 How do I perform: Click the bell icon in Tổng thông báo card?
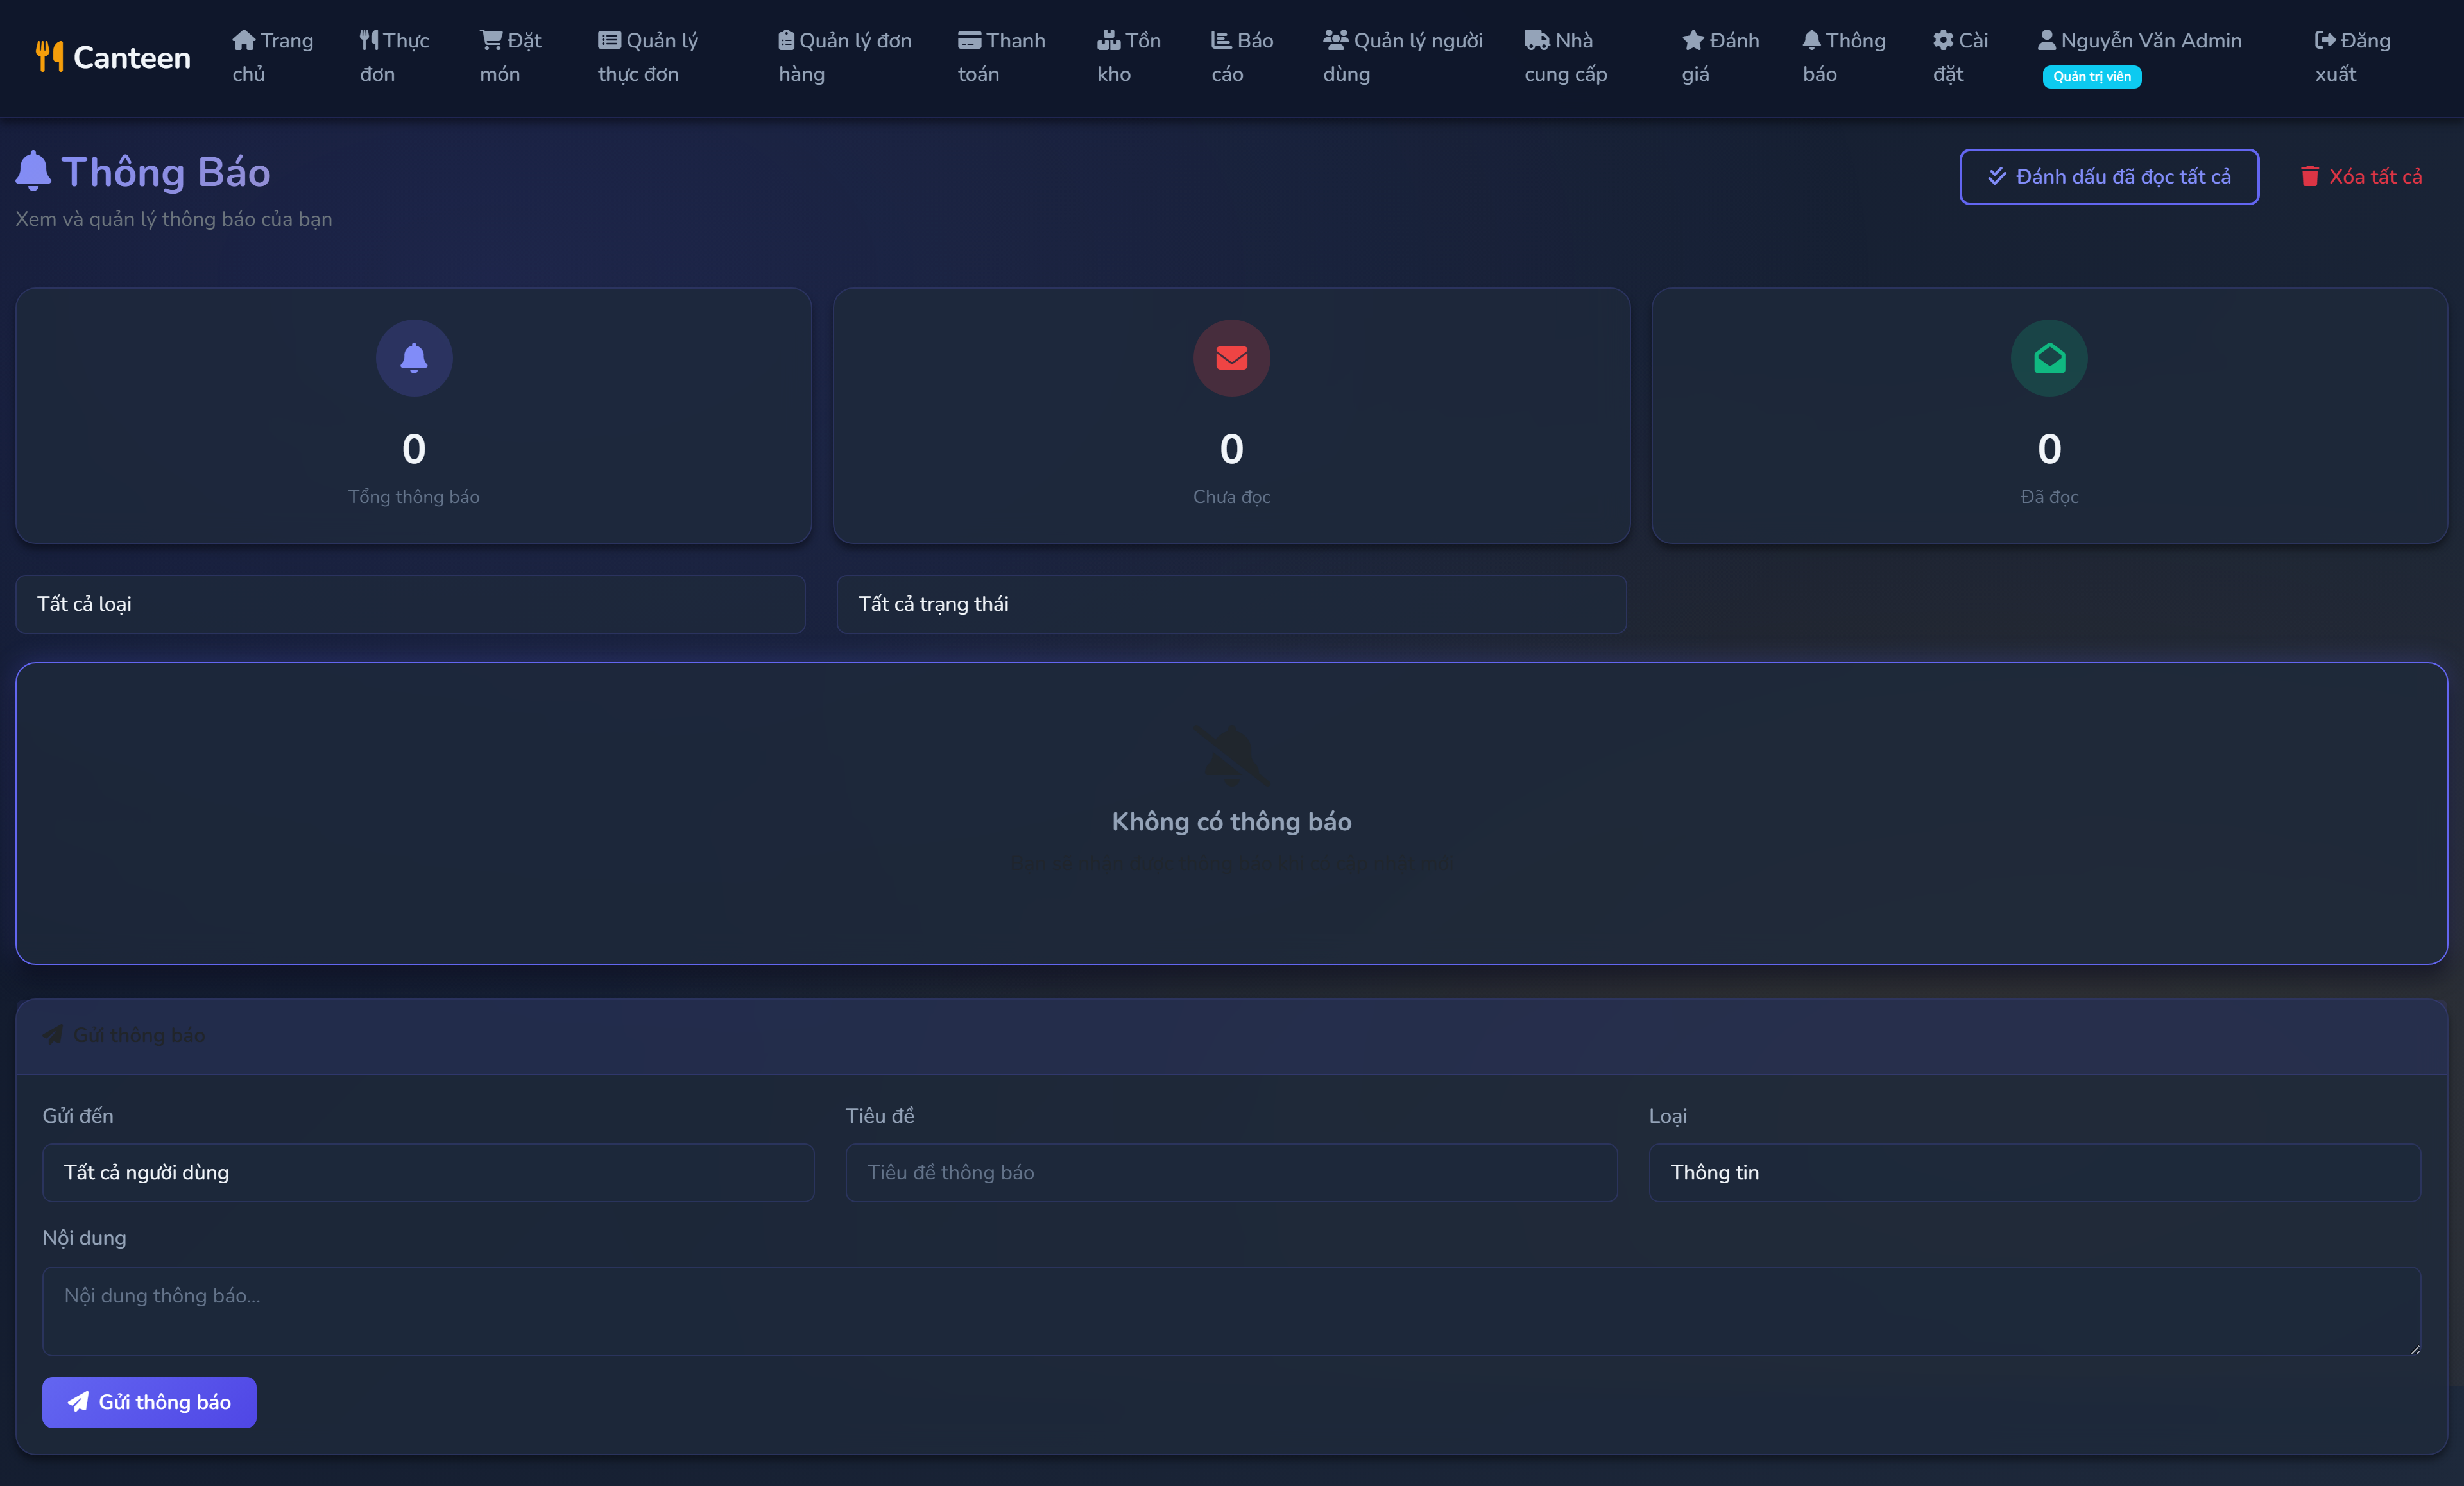pos(414,358)
